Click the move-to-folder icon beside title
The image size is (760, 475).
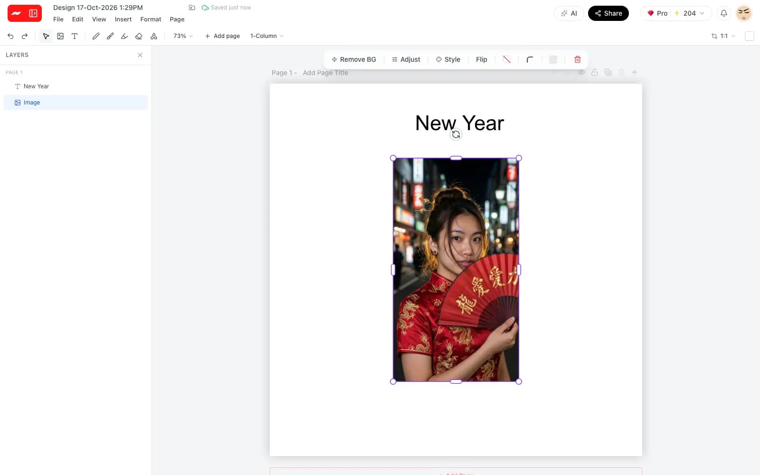(x=192, y=8)
